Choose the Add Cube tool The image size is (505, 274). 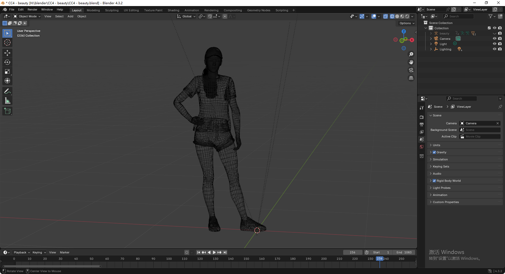(x=7, y=111)
